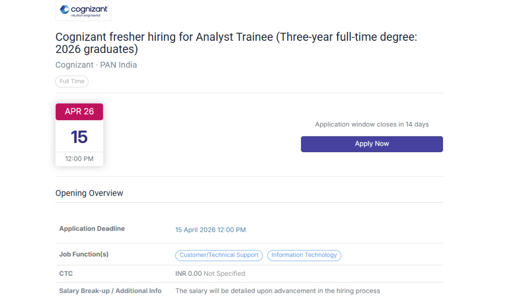Open the 'Information Technology' job function tag

pyautogui.click(x=304, y=255)
